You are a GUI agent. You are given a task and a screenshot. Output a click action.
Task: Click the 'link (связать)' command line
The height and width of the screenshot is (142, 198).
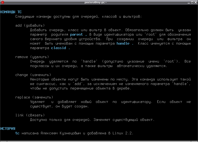(30, 115)
